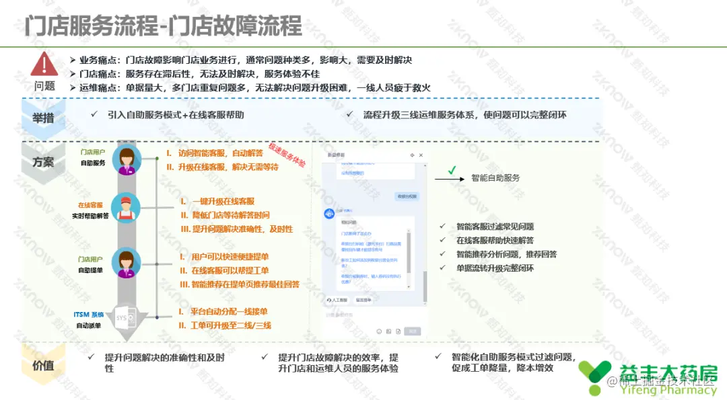Click the 人工客服 button in chat window
727x400 pixels.
click(337, 300)
